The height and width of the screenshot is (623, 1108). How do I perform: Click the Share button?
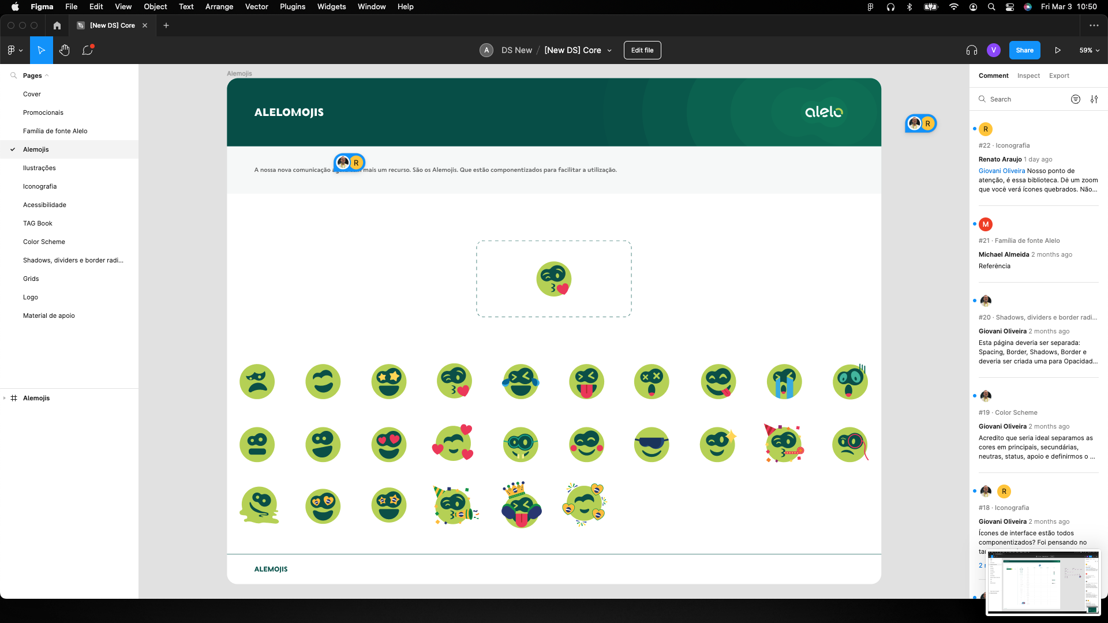point(1024,50)
